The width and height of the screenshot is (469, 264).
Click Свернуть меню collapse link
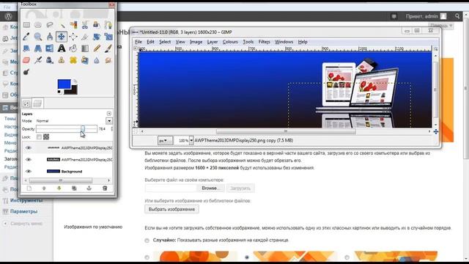(x=26, y=224)
